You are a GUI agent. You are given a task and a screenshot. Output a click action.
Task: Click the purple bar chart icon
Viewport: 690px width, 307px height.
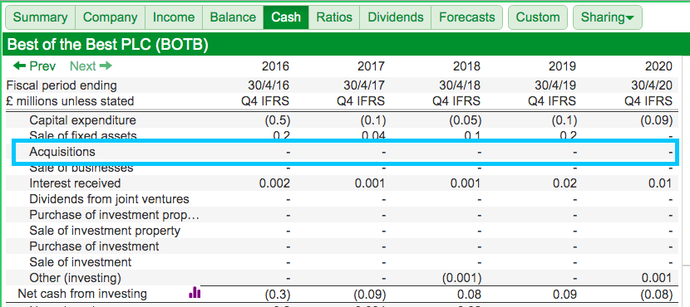195,293
